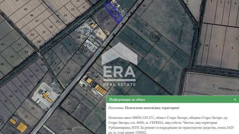The width and height of the screenshot is (239, 134).
Task: Click the large yellow building at the bottom left
Action: [22, 127]
